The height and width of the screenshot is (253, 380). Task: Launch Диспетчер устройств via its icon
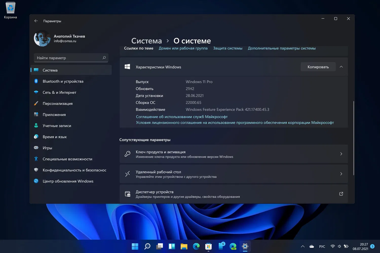pyautogui.click(x=127, y=194)
